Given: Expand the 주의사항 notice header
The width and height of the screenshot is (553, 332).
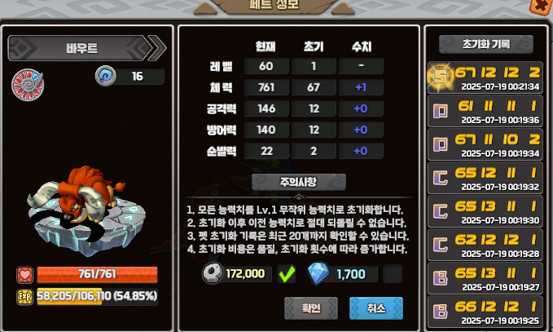Looking at the screenshot, I should point(298,182).
